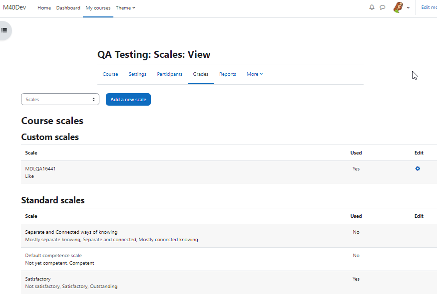The width and height of the screenshot is (437, 298).
Task: Click the M40Dev site name link
Action: tap(14, 7)
